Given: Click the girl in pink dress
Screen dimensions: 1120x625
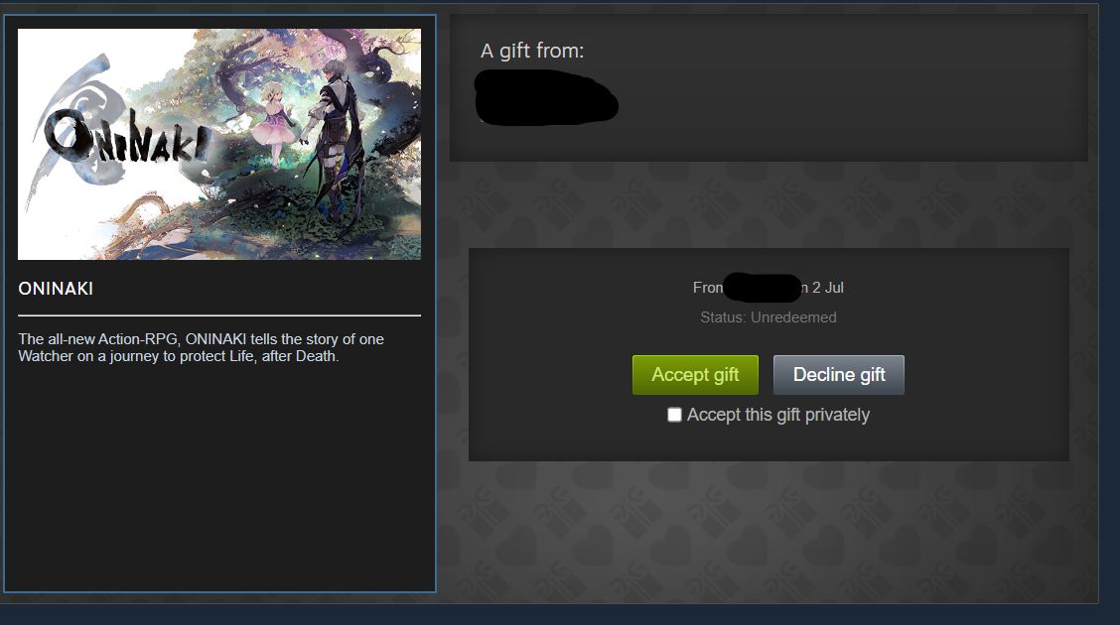Looking at the screenshot, I should coord(276,125).
